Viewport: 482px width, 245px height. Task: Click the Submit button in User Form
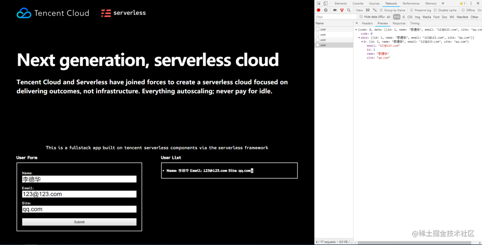pyautogui.click(x=79, y=222)
